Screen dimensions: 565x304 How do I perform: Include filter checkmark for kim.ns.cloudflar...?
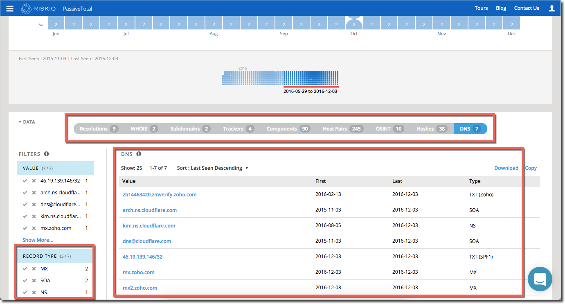point(25,216)
